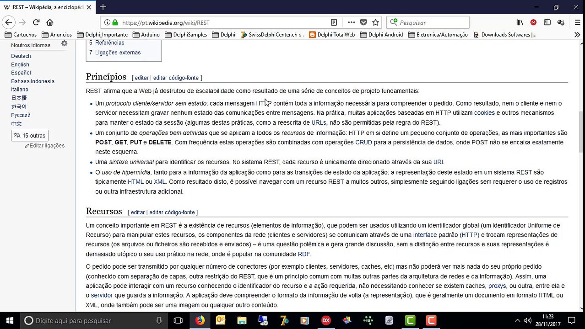Click the red MEGA extension icon
The width and height of the screenshot is (585, 329).
[x=533, y=22]
